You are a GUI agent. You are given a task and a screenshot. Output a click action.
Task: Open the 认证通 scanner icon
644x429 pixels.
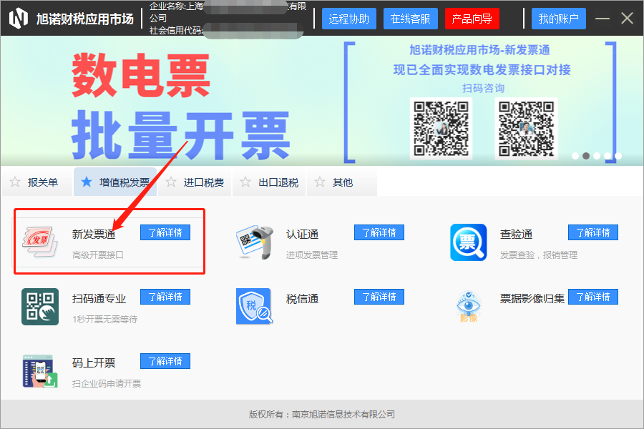click(255, 242)
